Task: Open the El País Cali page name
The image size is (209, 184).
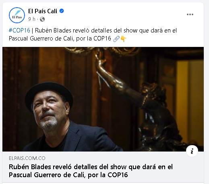Action: click(43, 11)
